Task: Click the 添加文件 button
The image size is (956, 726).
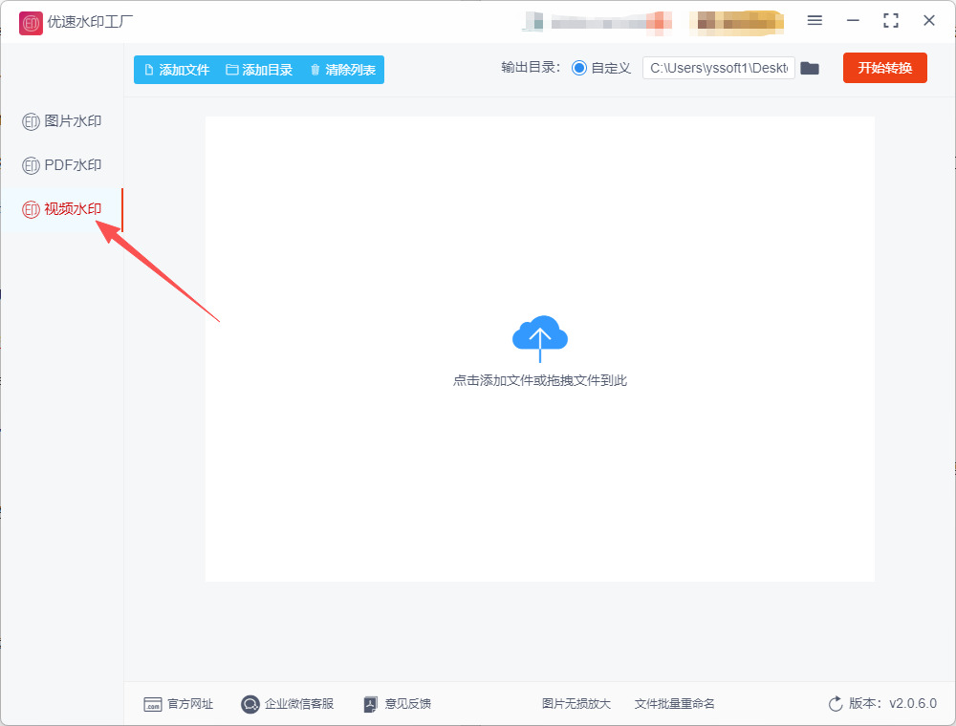Action: [x=177, y=70]
